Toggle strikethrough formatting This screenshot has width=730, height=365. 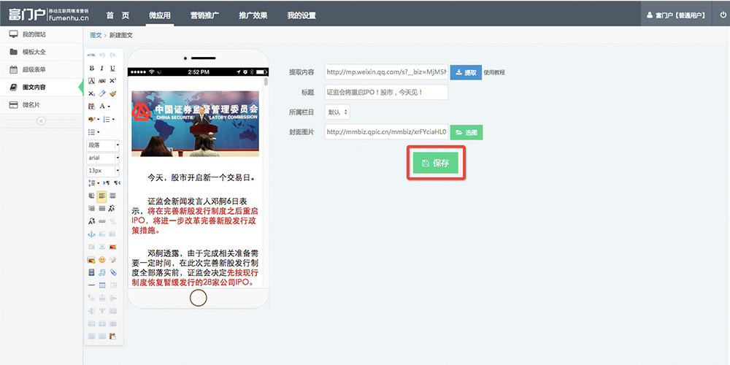pos(102,80)
